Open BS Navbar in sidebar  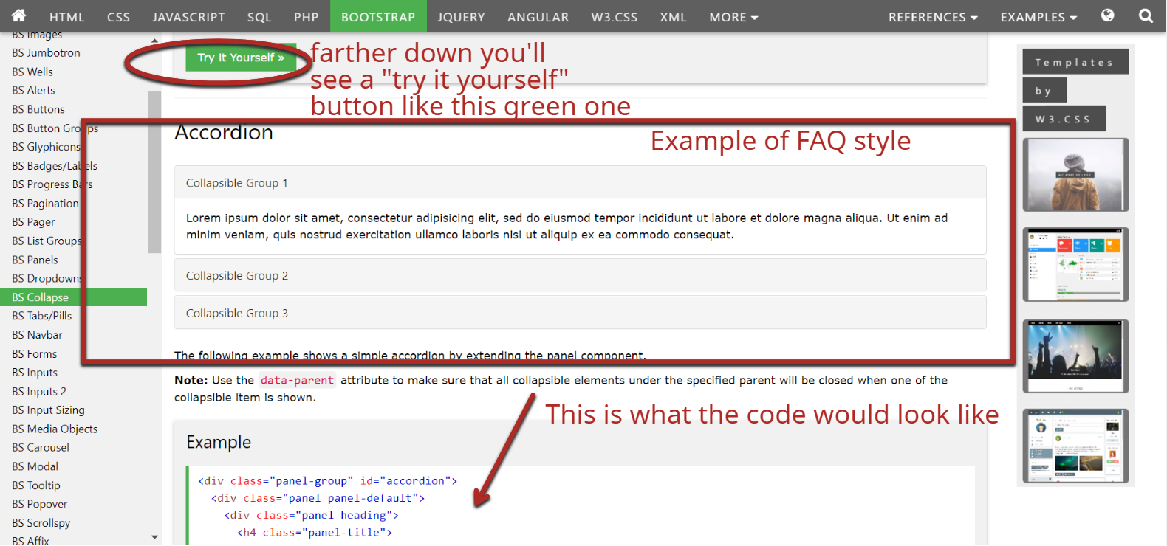[37, 335]
